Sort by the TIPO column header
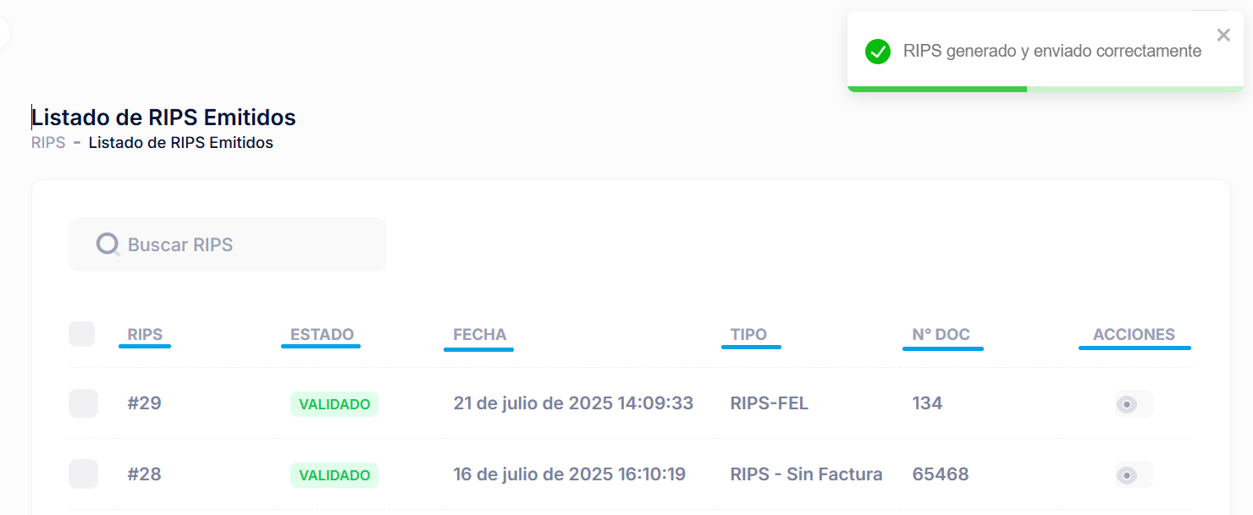 click(x=748, y=334)
